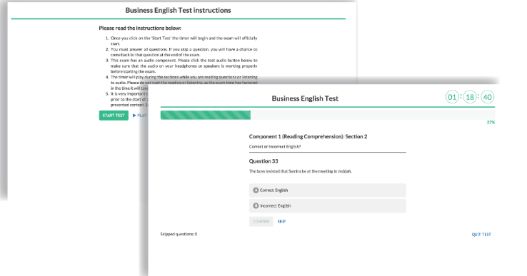Click the 27% progress percentage label
The height and width of the screenshot is (276, 527).
(x=491, y=123)
